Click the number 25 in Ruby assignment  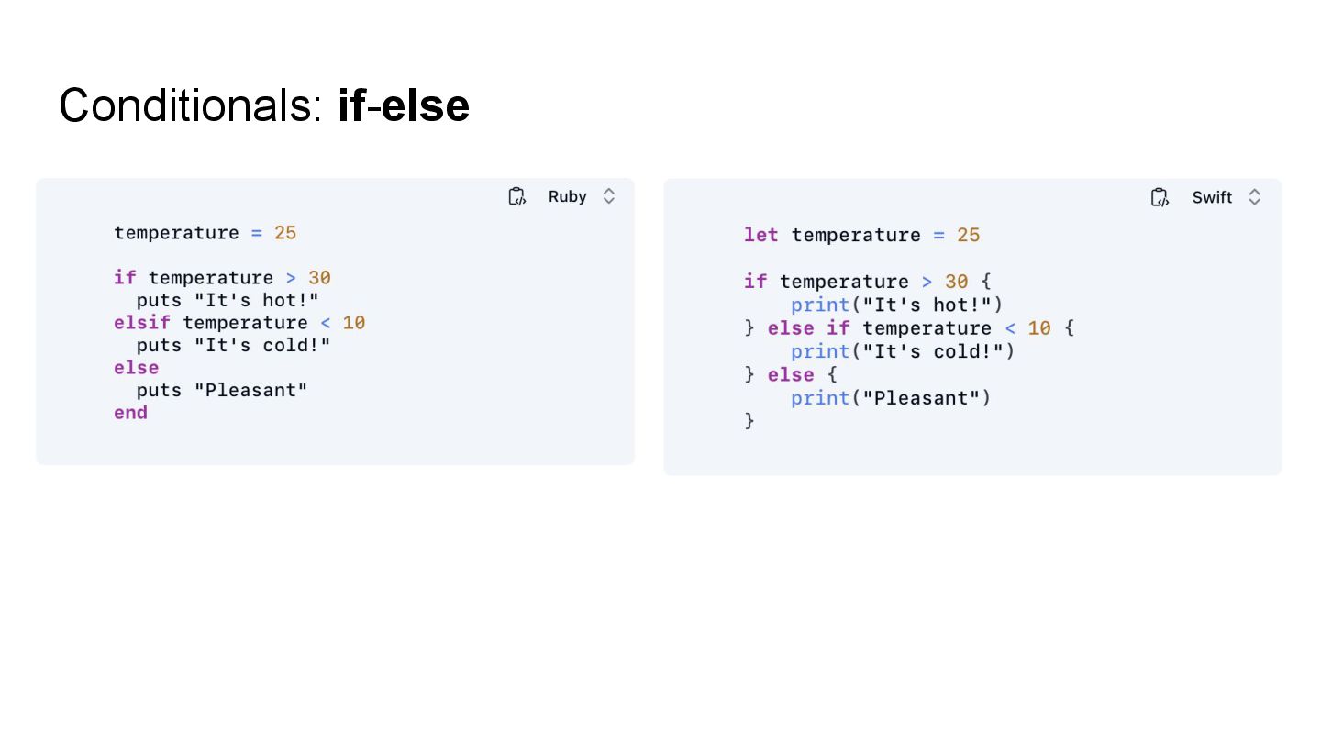(x=285, y=233)
